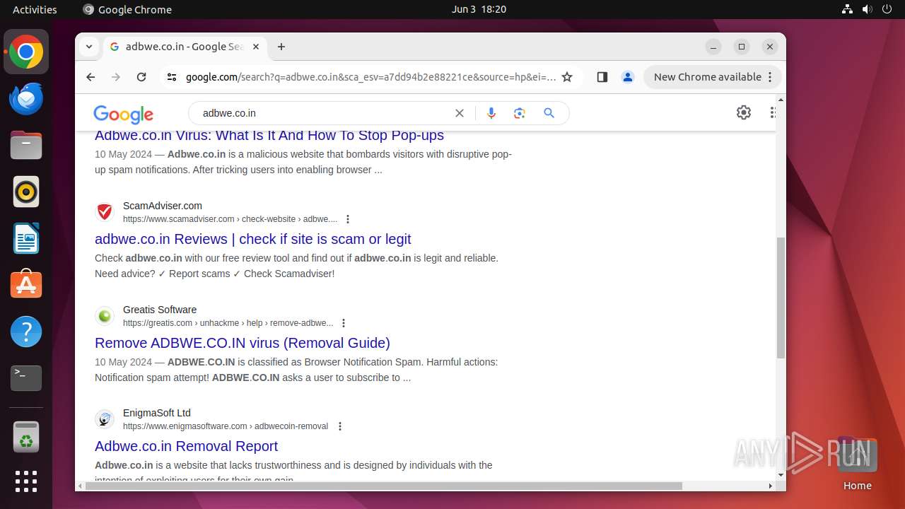This screenshot has width=905, height=509.
Task: Open 'adbwe.co.in Reviews' ScamAdviser result
Action: pos(253,239)
